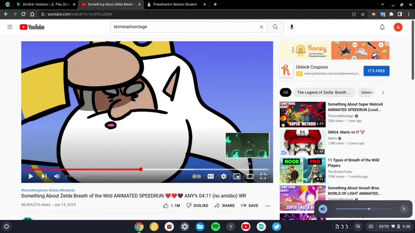Share this video
The image size is (415, 233).
(225, 205)
